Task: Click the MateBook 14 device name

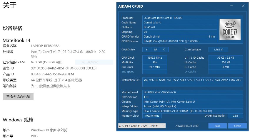Action: coord(16,40)
